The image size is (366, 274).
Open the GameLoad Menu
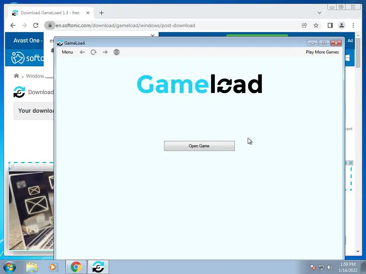[67, 52]
